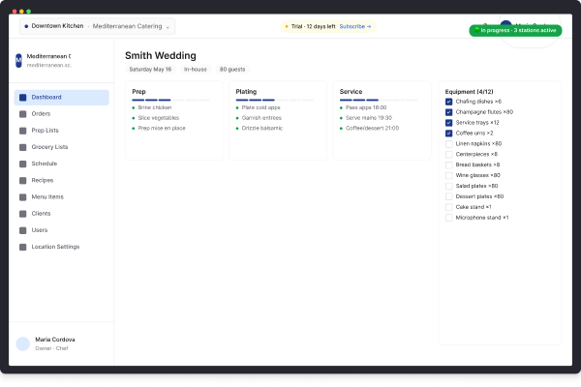Click the Slice vegetables prep task
Viewport: 581px width, 387px height.
pyautogui.click(x=155, y=118)
